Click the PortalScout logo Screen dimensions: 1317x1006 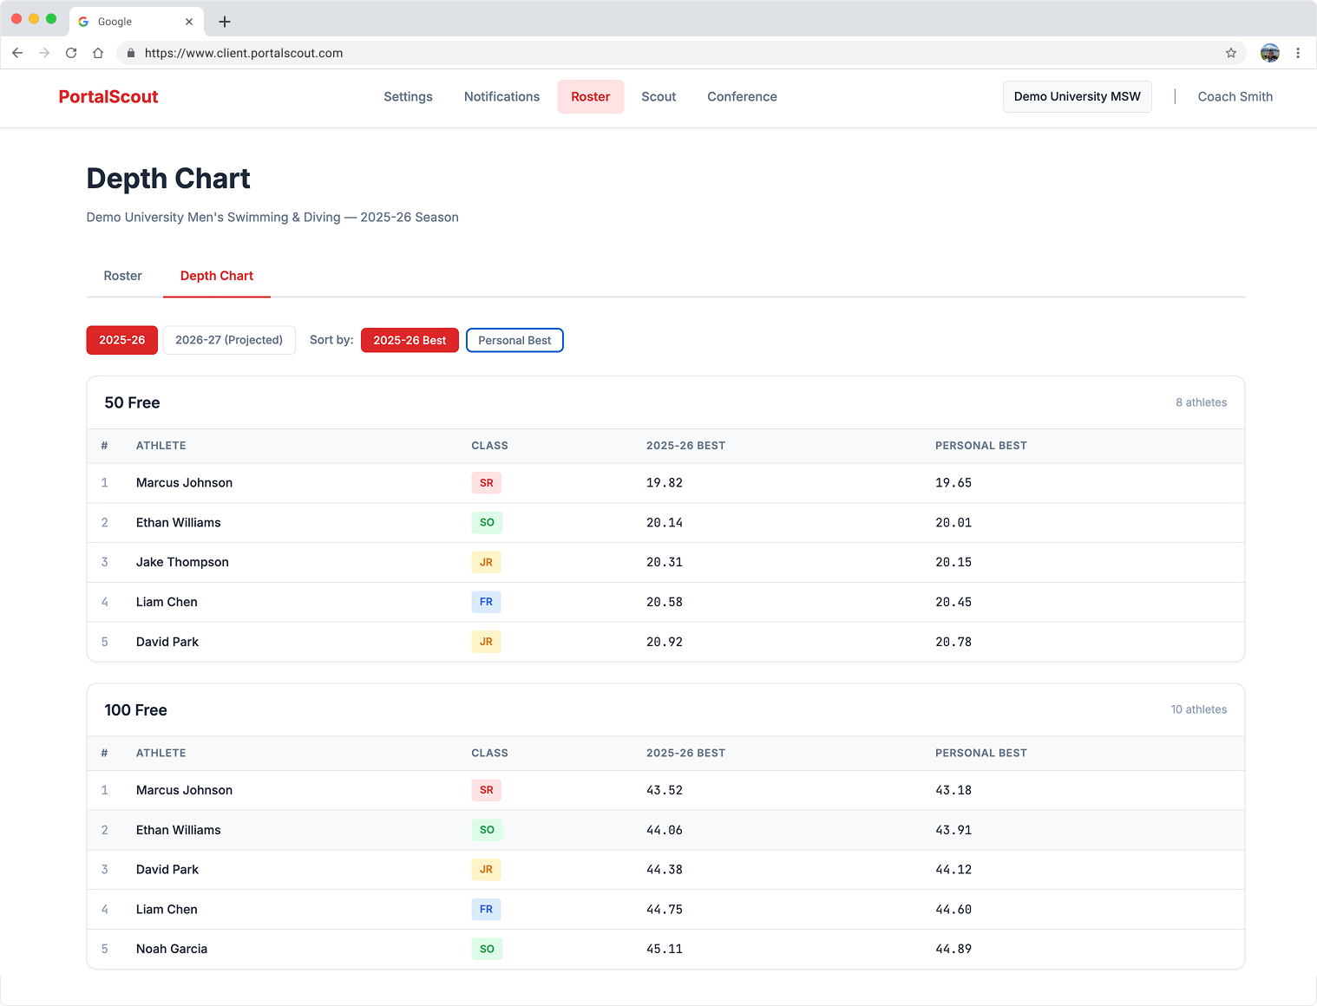[108, 96]
